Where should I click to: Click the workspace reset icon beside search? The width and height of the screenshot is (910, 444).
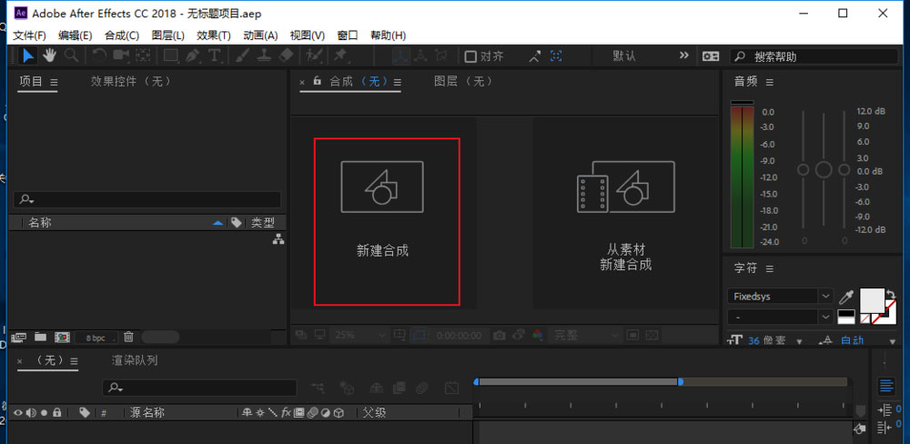tap(711, 56)
